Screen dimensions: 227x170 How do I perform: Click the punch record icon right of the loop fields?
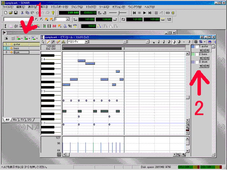pos(169,19)
